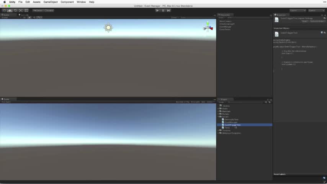Open the Help menu
Image resolution: width=327 pixels, height=184 pixels.
click(x=92, y=2)
